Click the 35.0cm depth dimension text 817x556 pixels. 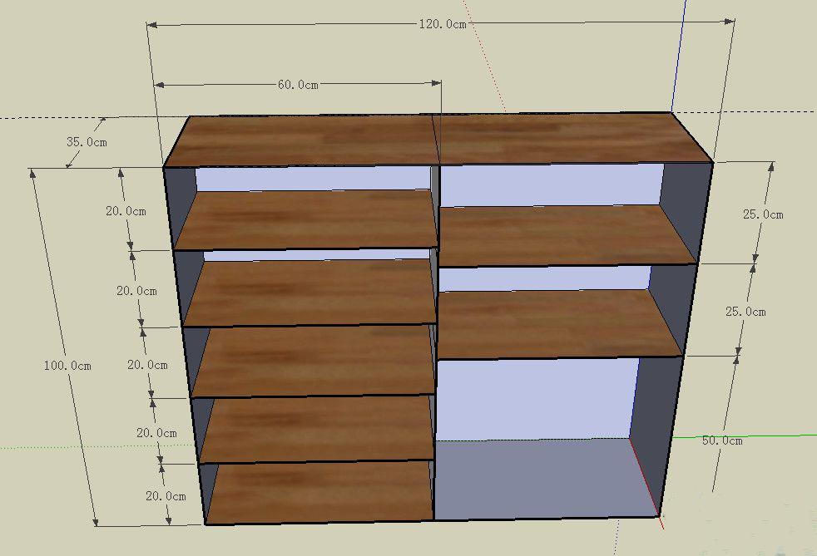coord(87,142)
